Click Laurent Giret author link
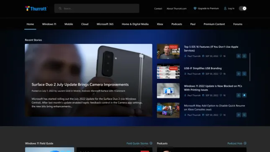The height and width of the screenshot is (152, 270). [x=64, y=91]
